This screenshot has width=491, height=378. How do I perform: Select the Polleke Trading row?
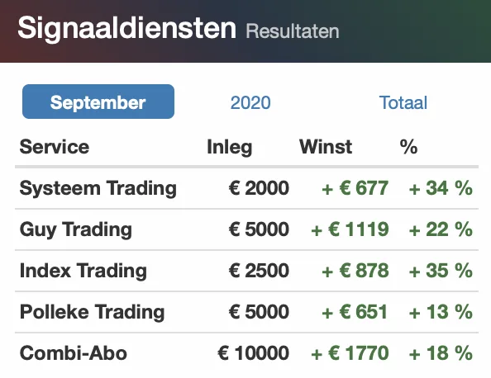(247, 312)
